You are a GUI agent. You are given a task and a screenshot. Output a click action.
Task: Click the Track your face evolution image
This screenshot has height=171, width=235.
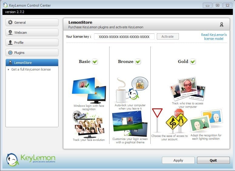click(89, 124)
